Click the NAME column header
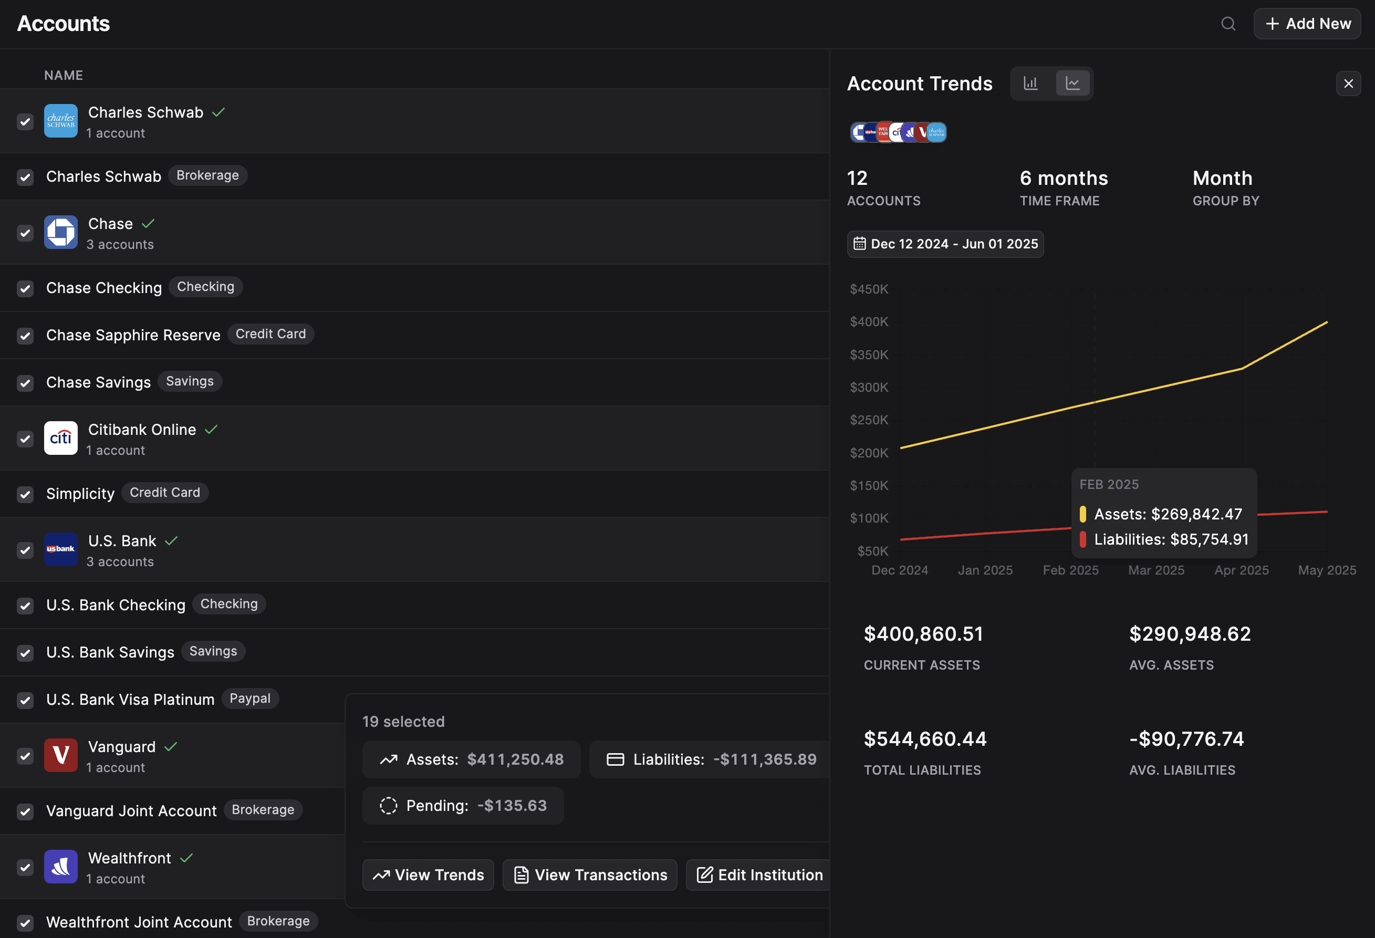Screen dimensions: 1375x938 point(64,75)
